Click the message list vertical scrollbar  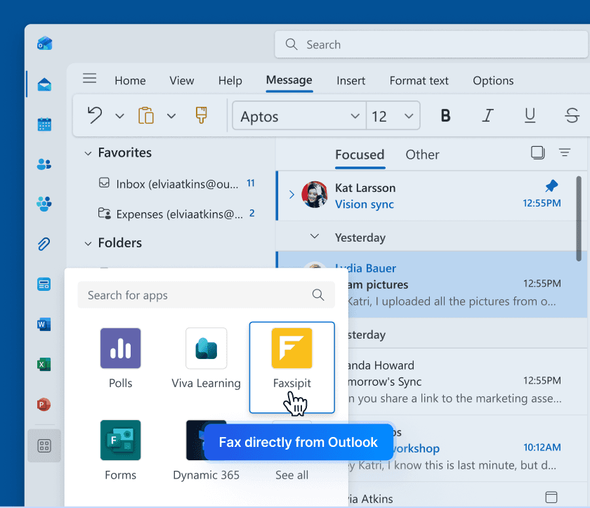click(x=579, y=219)
